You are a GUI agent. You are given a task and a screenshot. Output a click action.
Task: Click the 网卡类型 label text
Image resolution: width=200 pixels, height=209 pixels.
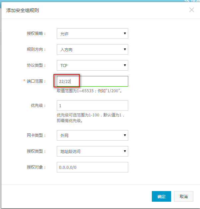click(x=36, y=135)
